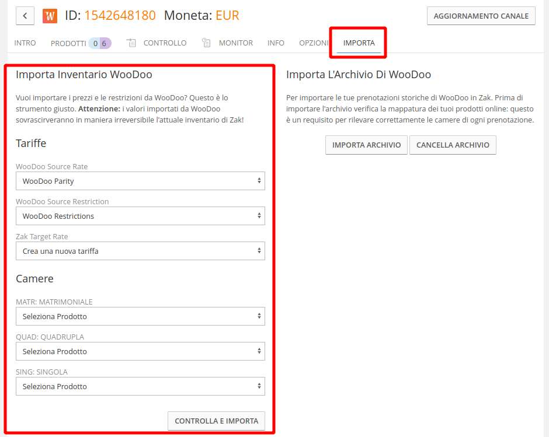
Task: Go to the OPZIONI tab
Action: tap(314, 43)
